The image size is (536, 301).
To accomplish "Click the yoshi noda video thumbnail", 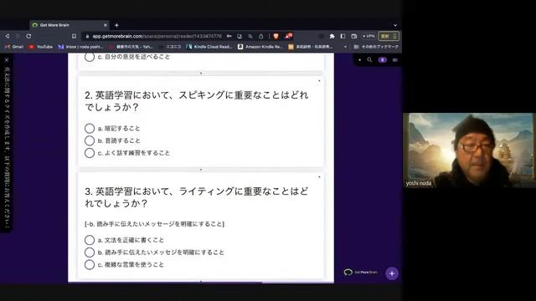I will pos(469,150).
